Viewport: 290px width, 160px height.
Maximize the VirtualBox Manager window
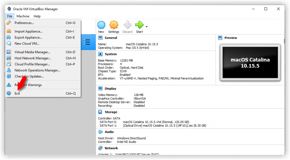tap(266, 9)
